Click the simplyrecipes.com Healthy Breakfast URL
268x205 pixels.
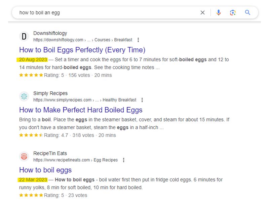click(85, 100)
